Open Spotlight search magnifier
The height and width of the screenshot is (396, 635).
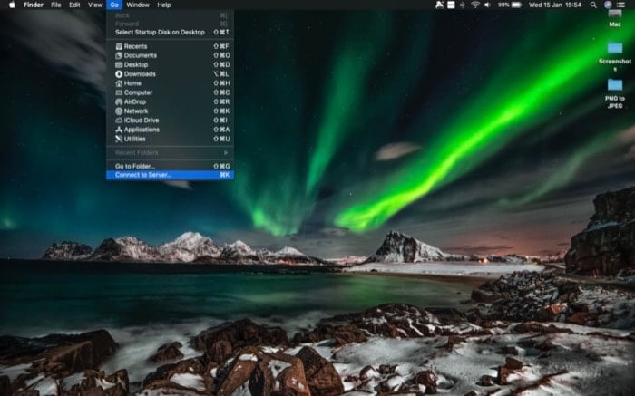(593, 5)
